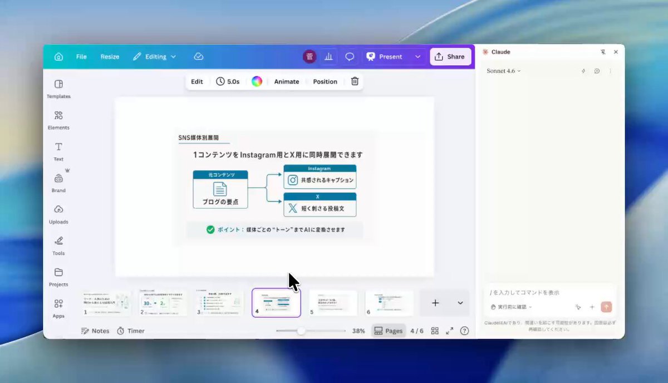Open the Projects panel
This screenshot has height=383, width=668.
[58, 277]
